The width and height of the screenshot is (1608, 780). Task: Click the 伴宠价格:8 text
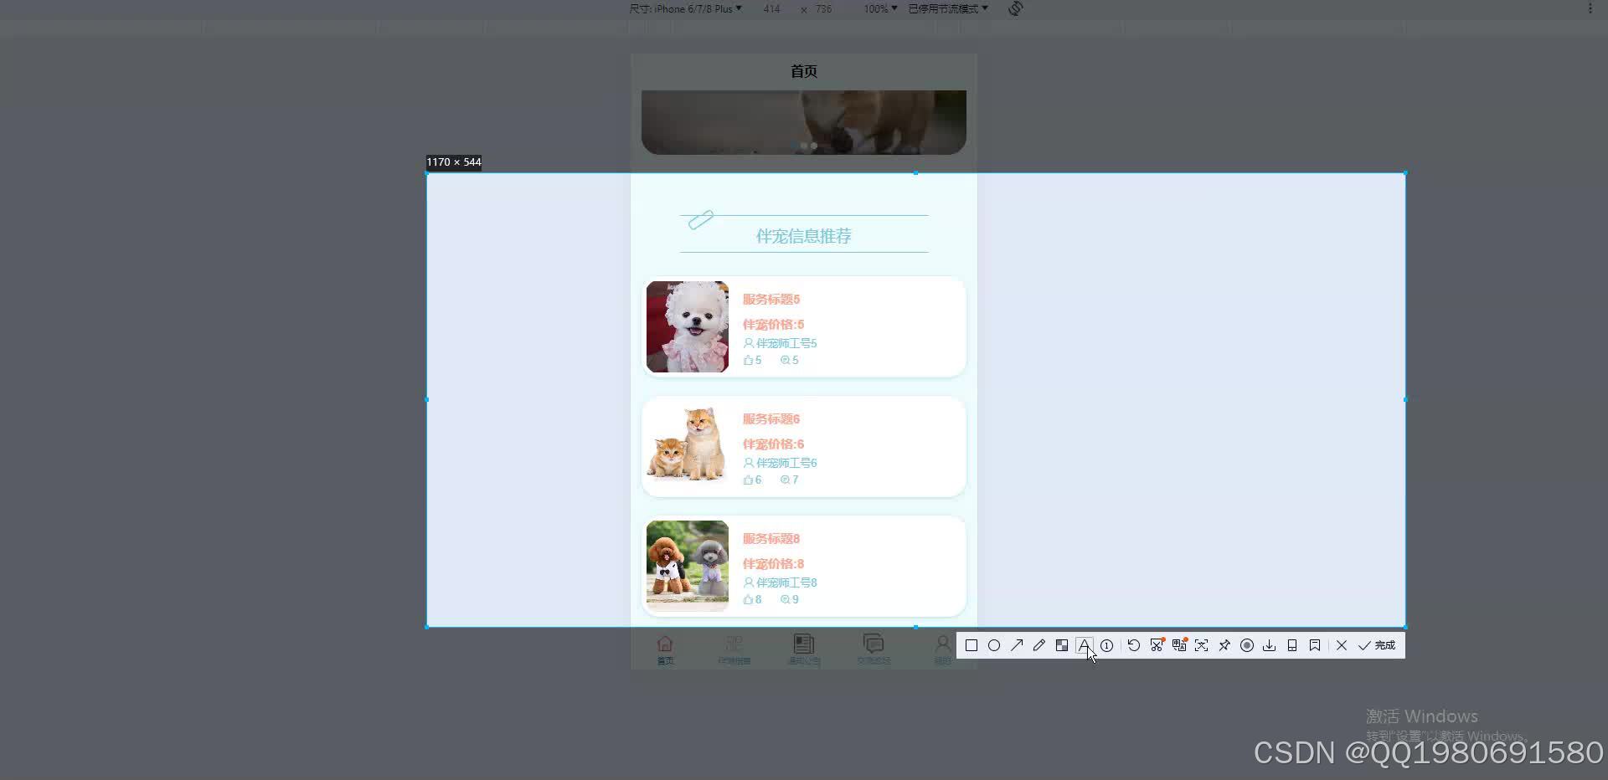[773, 564]
